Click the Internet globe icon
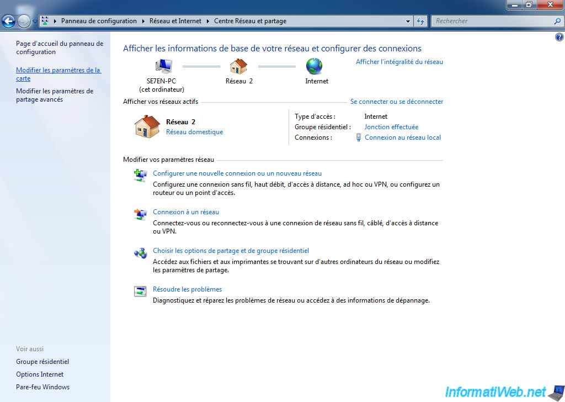The image size is (565, 402). [x=314, y=67]
